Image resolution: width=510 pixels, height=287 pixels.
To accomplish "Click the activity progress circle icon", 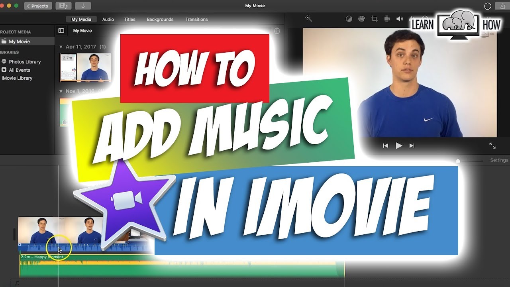I will point(487,6).
